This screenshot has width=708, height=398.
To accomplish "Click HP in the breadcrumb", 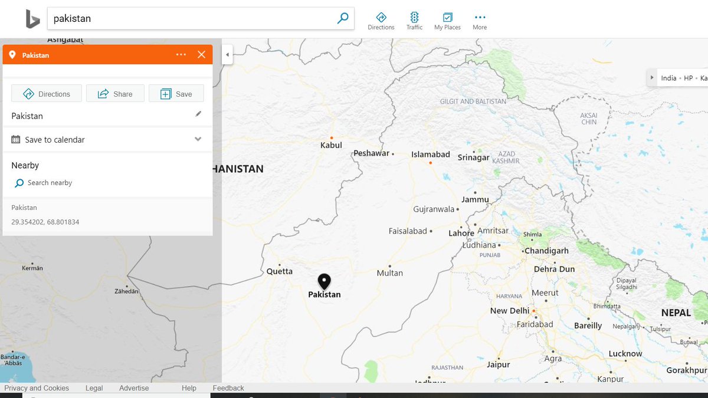I will pyautogui.click(x=688, y=78).
